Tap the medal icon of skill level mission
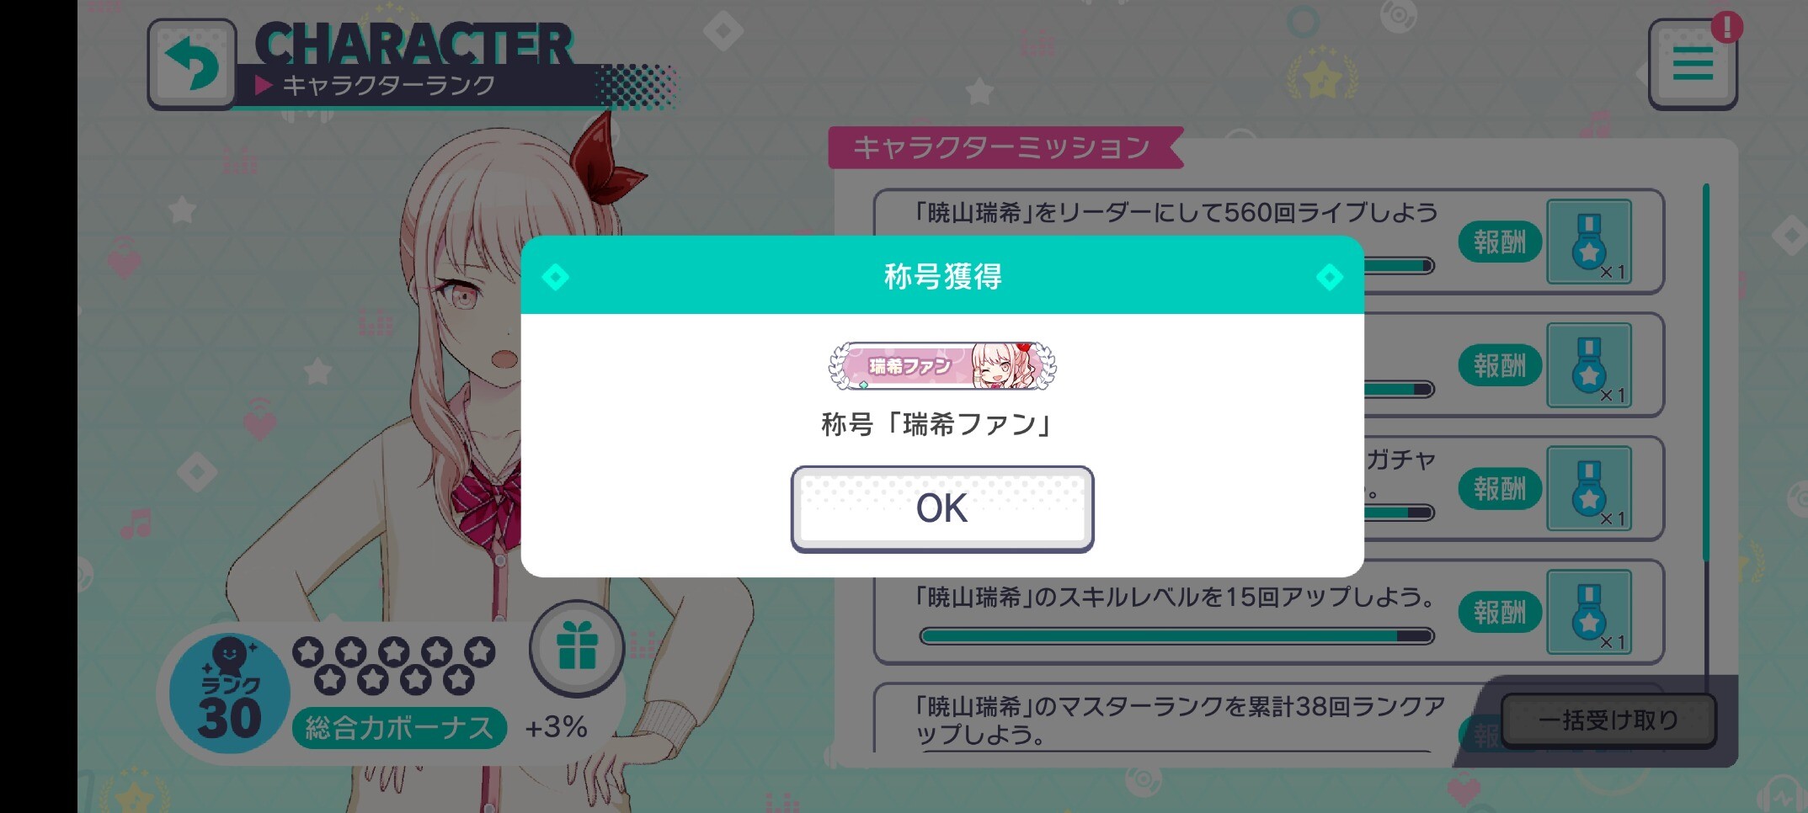Viewport: 1808px width, 813px height. (1589, 612)
